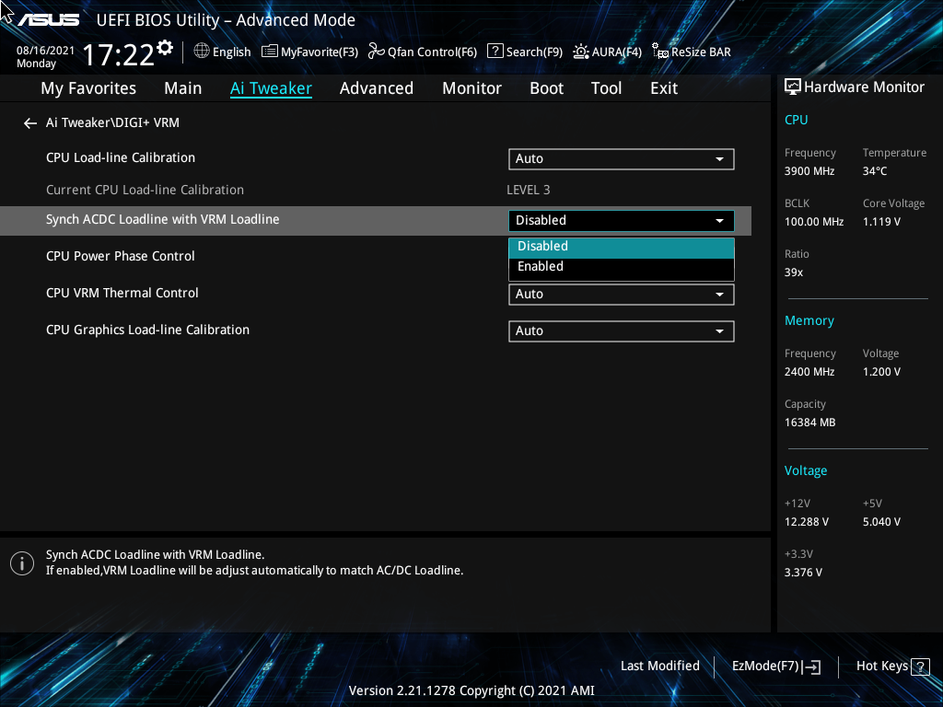Choose Enabled in the open dropdown list
943x707 pixels.
click(622, 267)
